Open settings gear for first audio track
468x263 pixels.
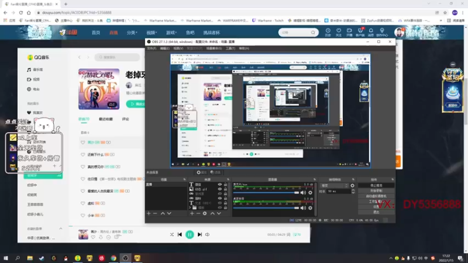(311, 193)
